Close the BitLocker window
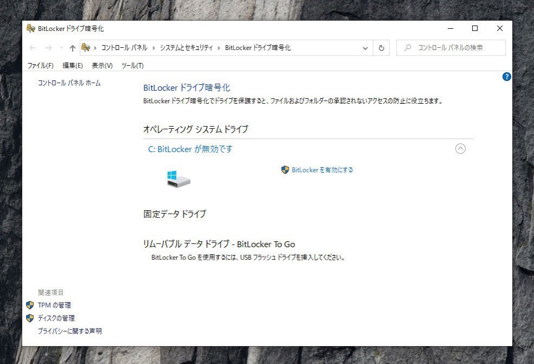 click(x=500, y=28)
